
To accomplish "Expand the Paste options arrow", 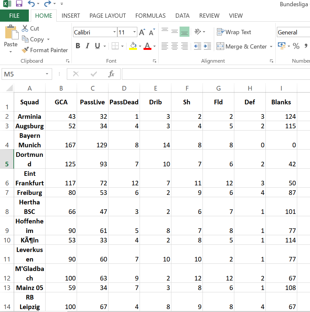I will coord(11,52).
